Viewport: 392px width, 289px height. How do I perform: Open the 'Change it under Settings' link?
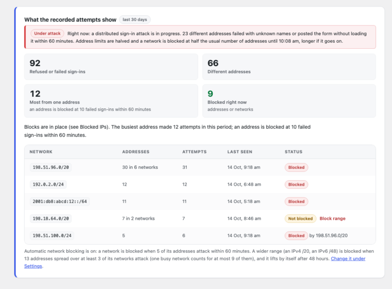point(348,258)
